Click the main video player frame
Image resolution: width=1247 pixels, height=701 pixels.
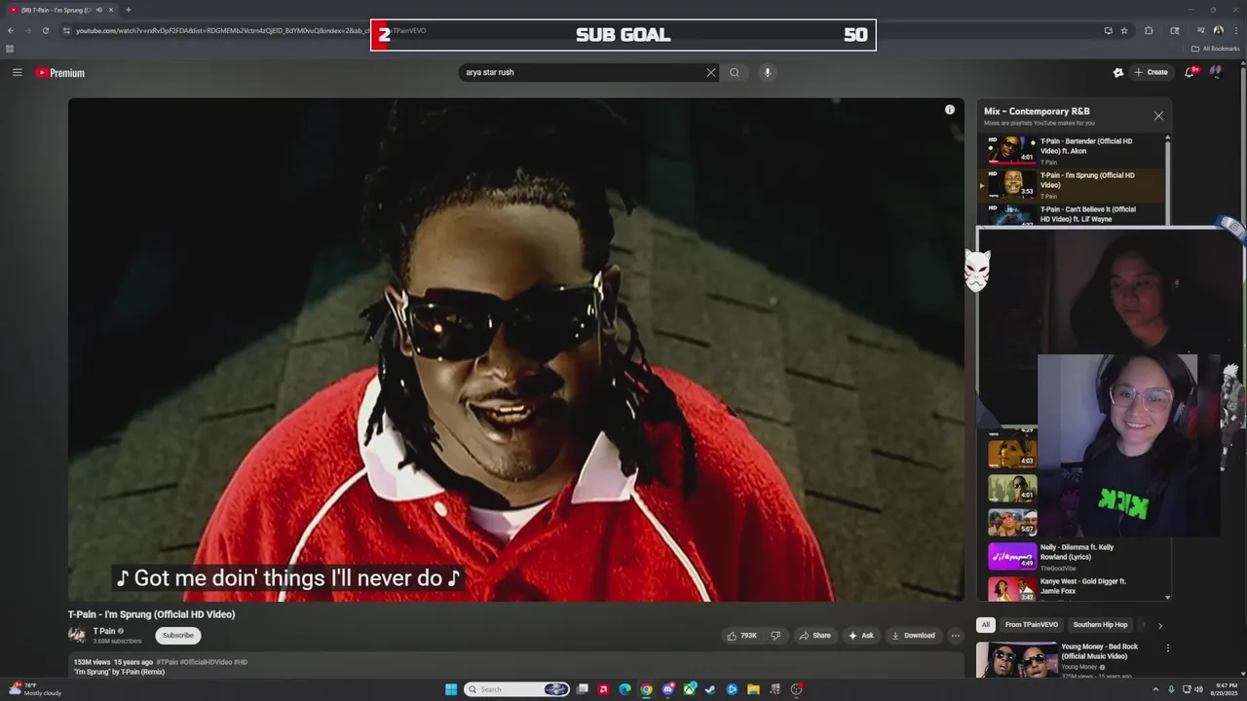(516, 350)
